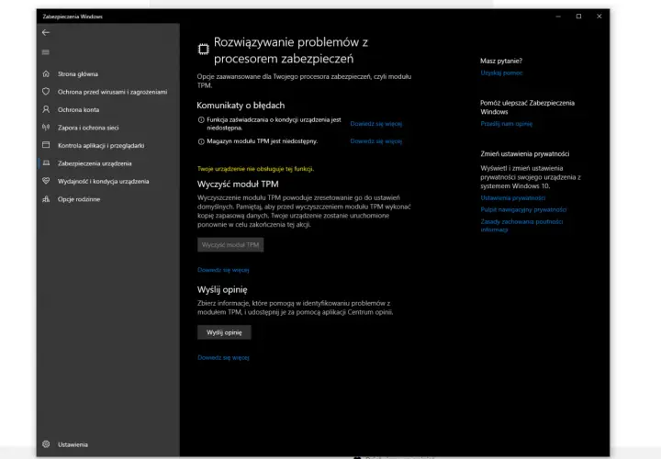
Task: Click info icon next to device attestation error
Action: tap(201, 119)
